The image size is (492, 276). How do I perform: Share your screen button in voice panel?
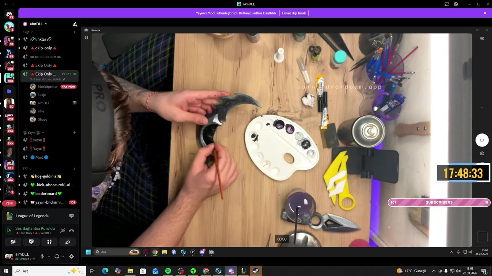31,242
